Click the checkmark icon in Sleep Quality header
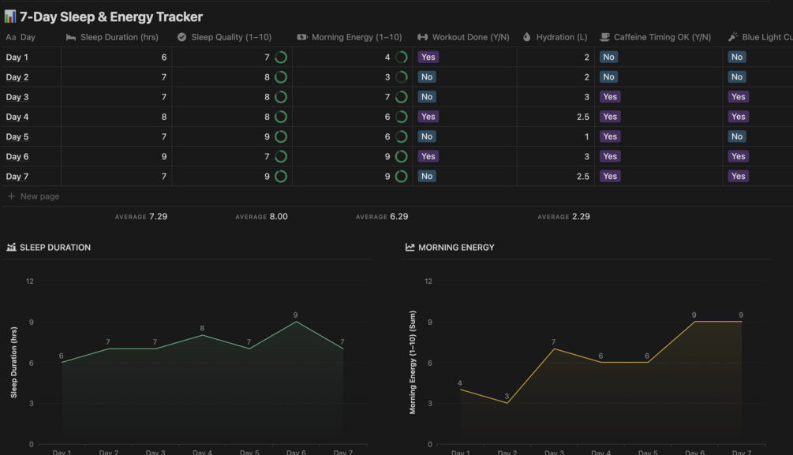The width and height of the screenshot is (793, 455). tap(182, 37)
